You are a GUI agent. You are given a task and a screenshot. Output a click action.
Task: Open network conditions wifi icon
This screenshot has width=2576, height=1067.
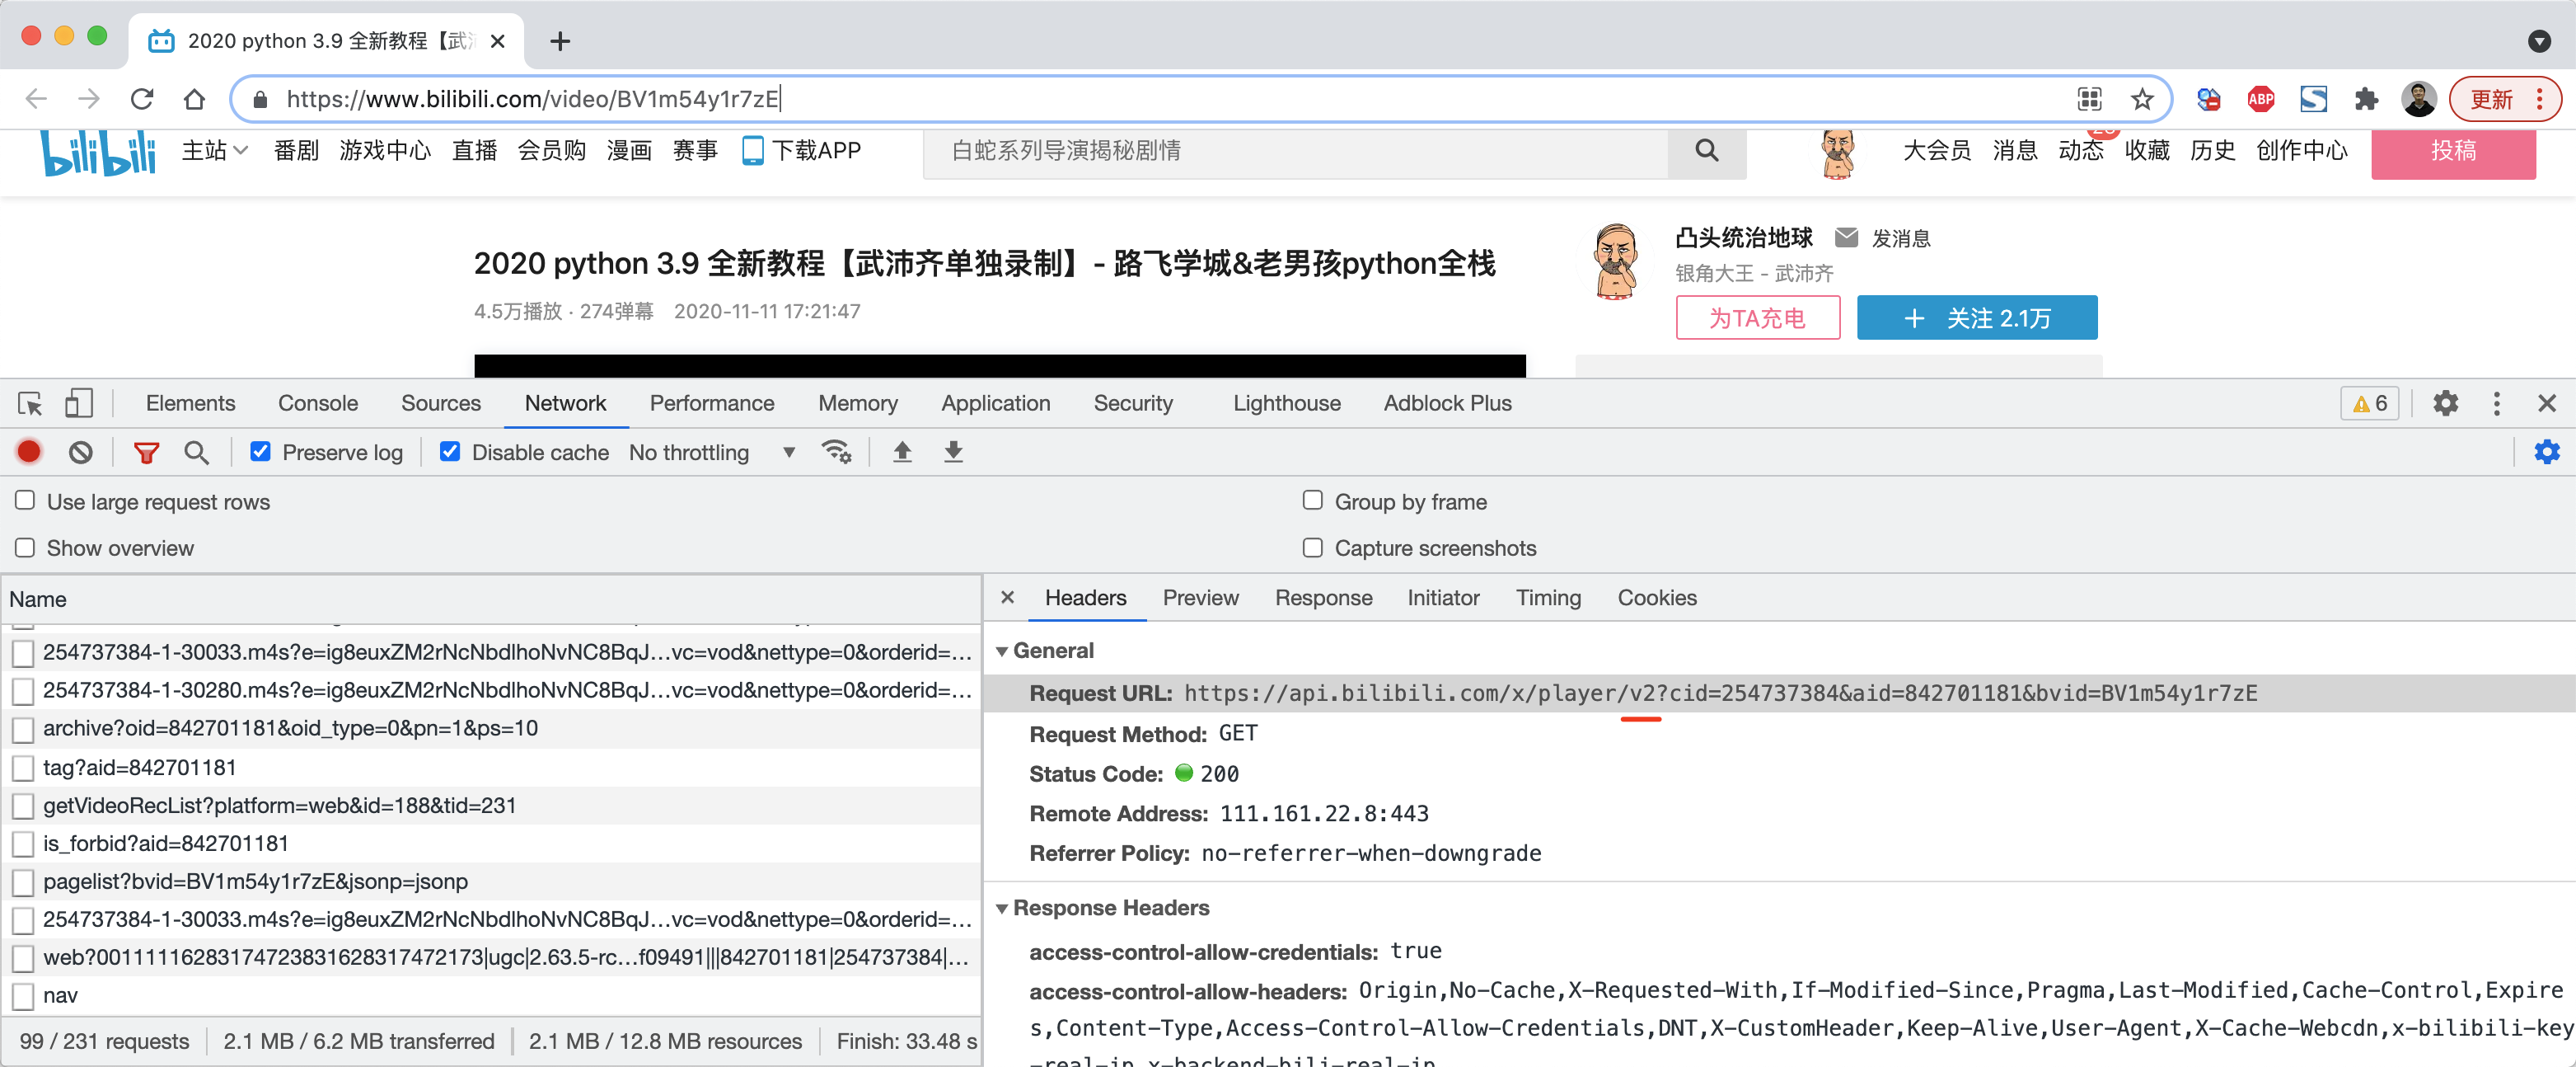point(836,453)
